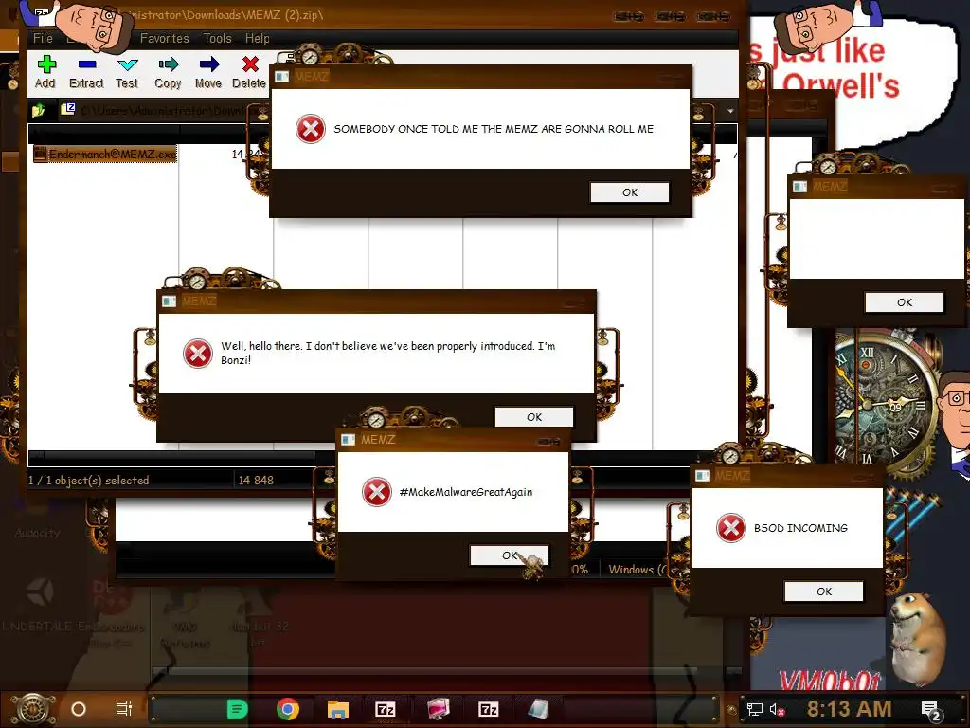Click the error icon in the Bonzi dialog

click(198, 353)
